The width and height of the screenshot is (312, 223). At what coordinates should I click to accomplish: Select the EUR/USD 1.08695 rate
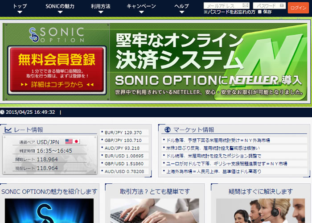(124, 156)
